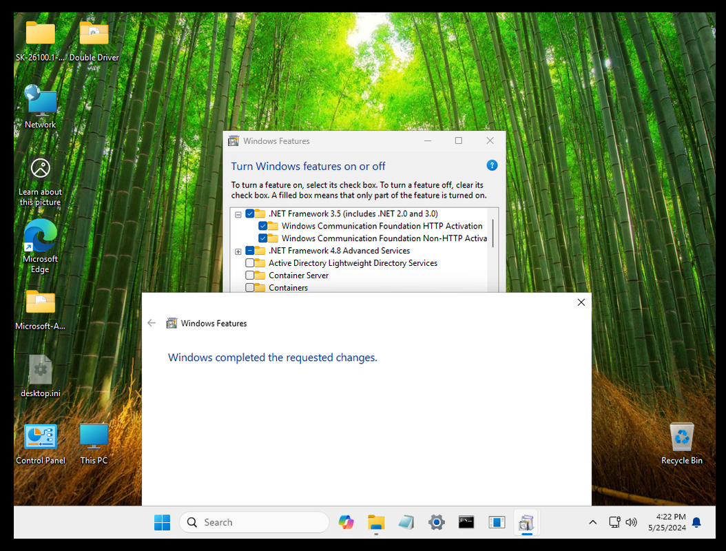Click the features list vertical scrollbar
726x551 pixels.
(x=492, y=233)
